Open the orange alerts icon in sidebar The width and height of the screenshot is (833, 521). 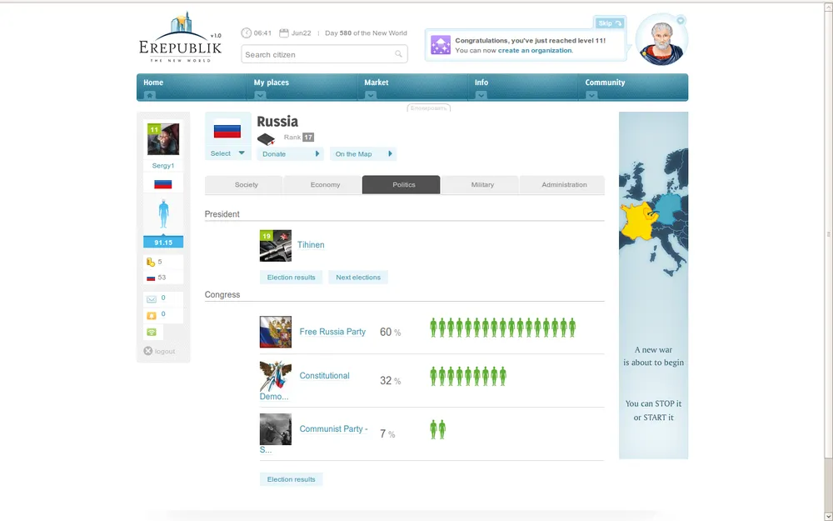click(x=152, y=315)
